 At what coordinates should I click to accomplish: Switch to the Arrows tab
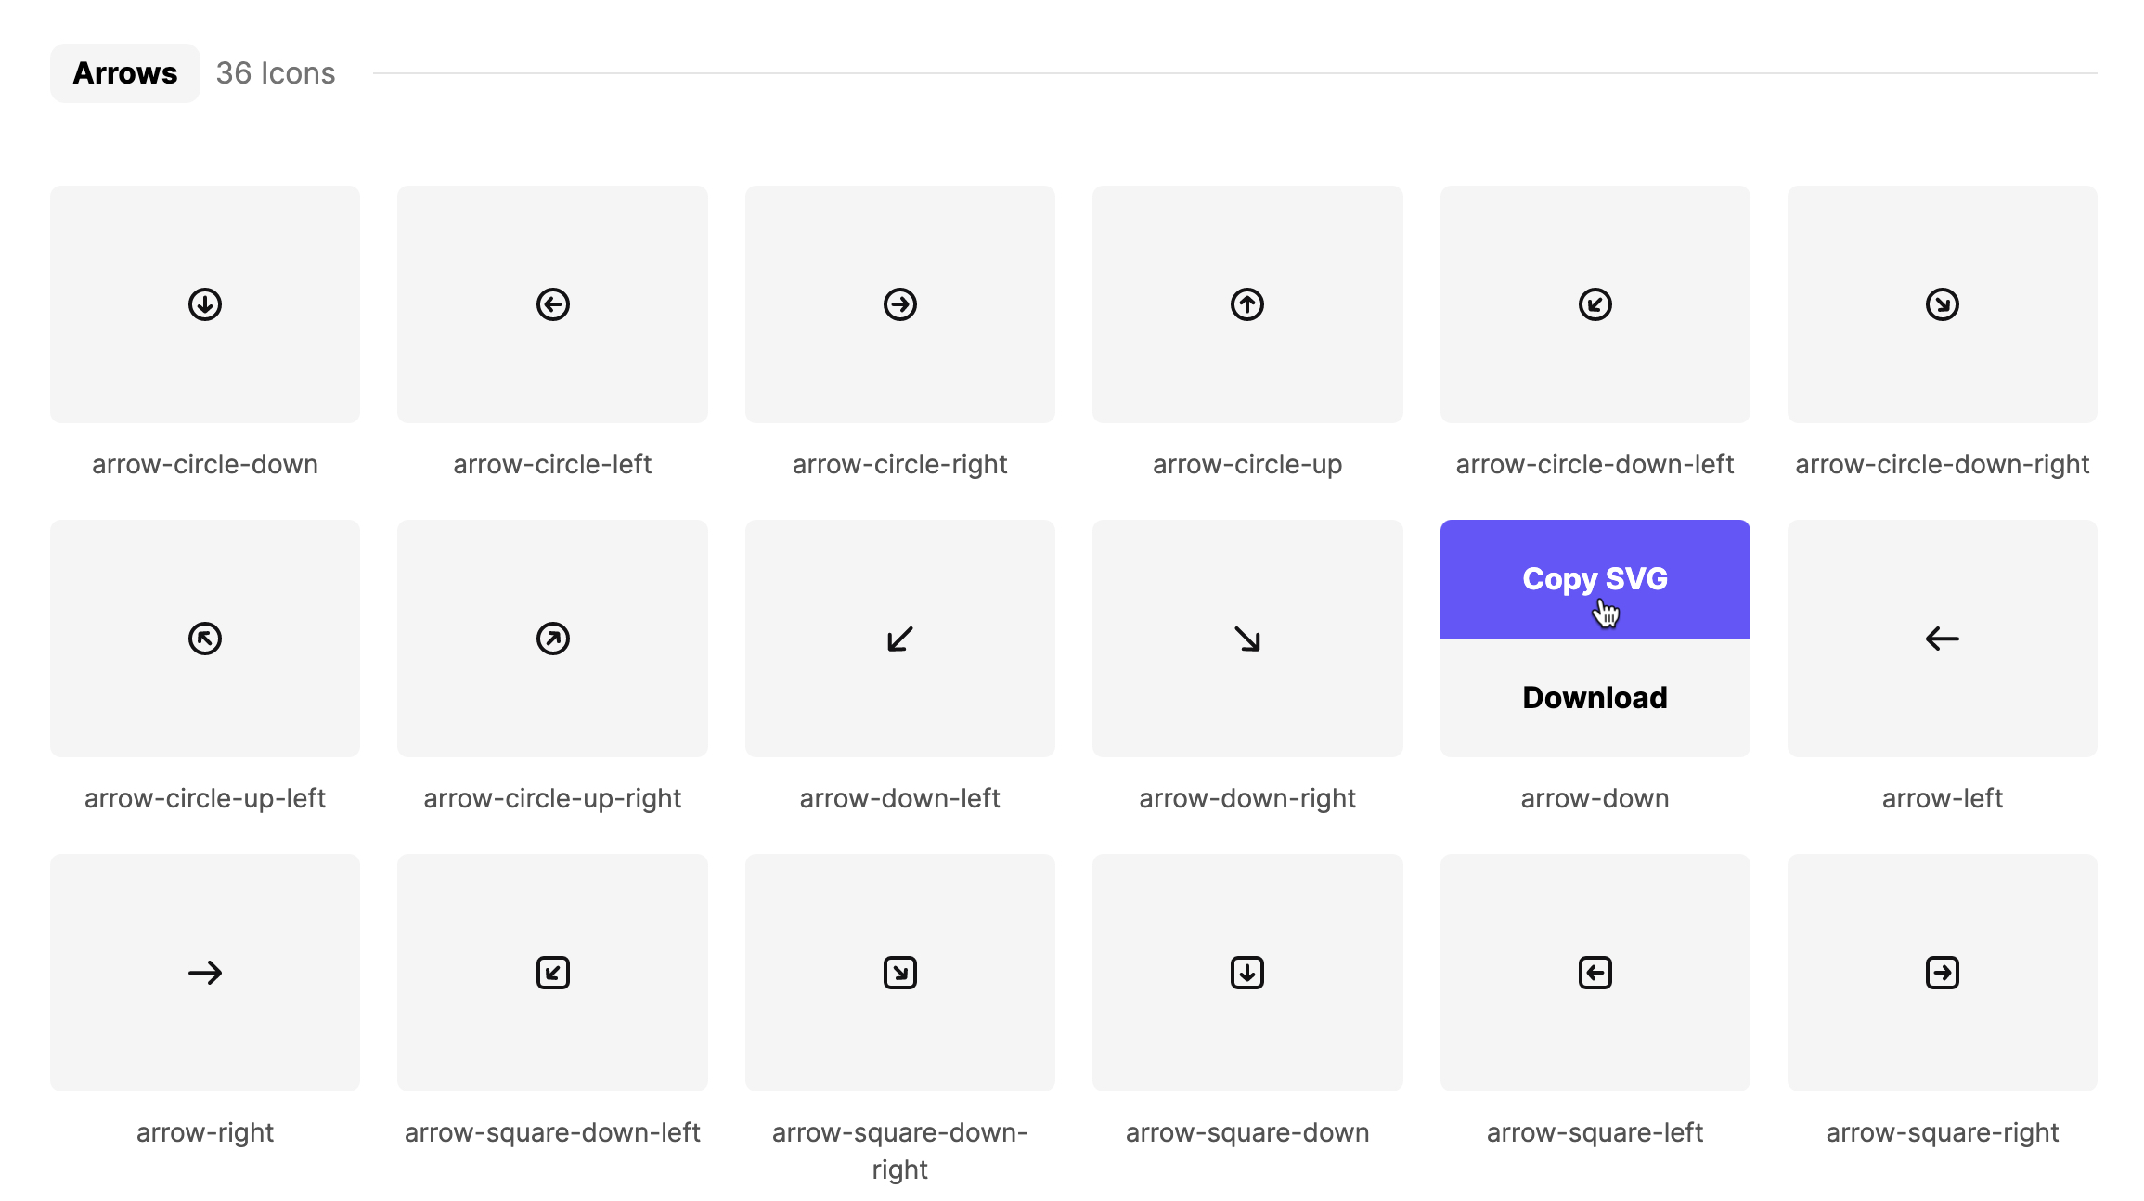coord(124,72)
